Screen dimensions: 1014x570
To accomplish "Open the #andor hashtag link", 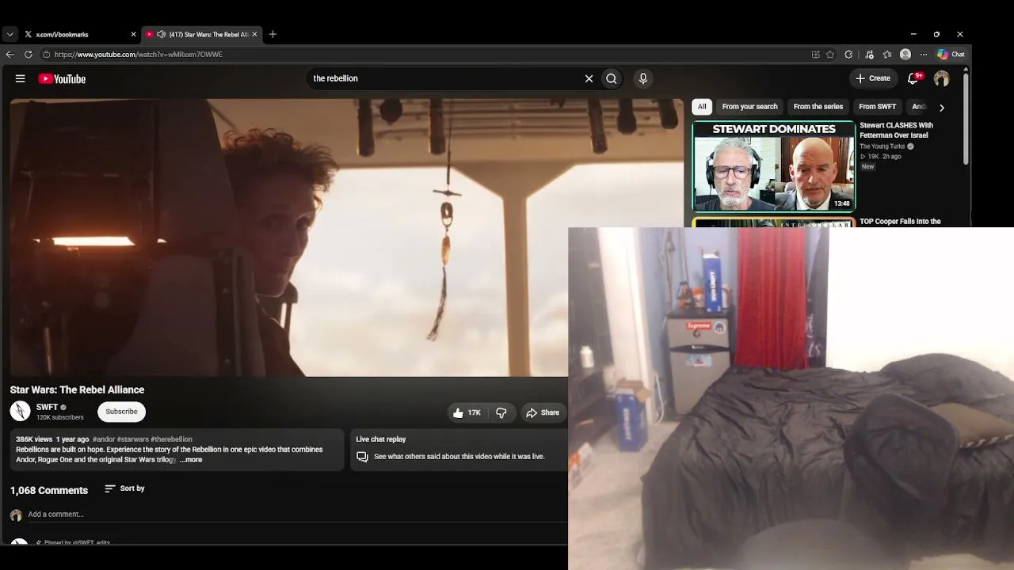I will (x=104, y=439).
